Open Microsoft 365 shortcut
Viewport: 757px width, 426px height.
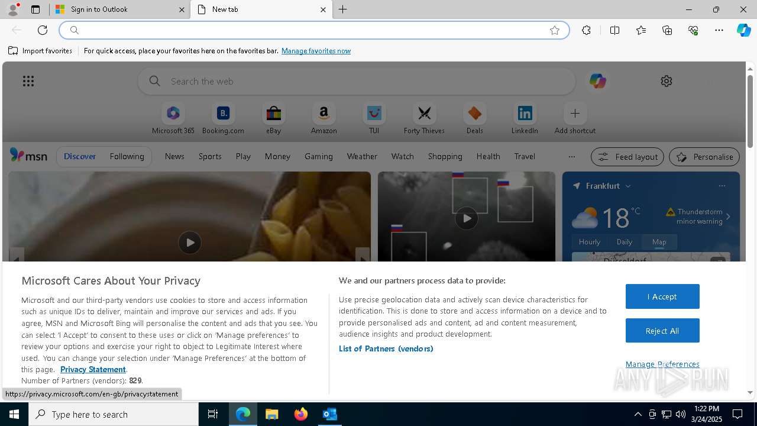click(x=173, y=119)
